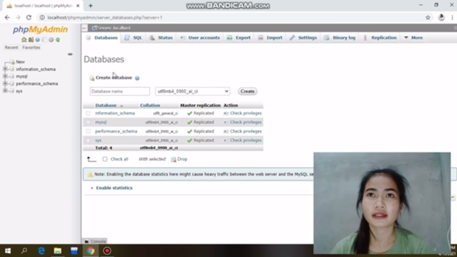The image size is (457, 257).
Task: Open taskbar search
Action: point(24,251)
